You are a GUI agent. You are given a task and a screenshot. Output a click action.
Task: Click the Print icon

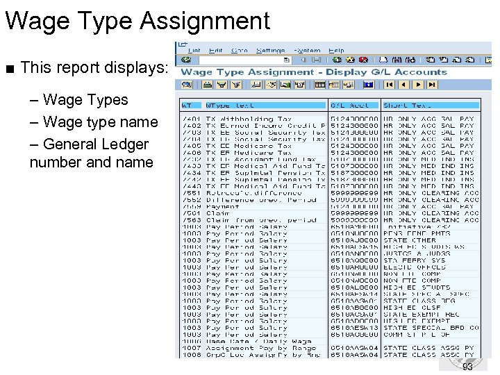(383, 60)
